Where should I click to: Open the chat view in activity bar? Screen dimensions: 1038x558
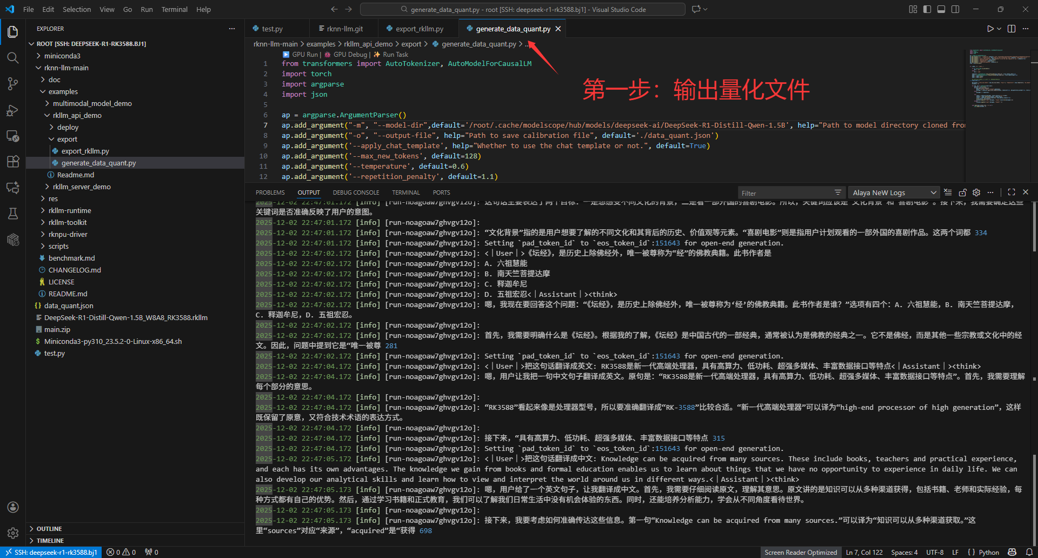13,188
